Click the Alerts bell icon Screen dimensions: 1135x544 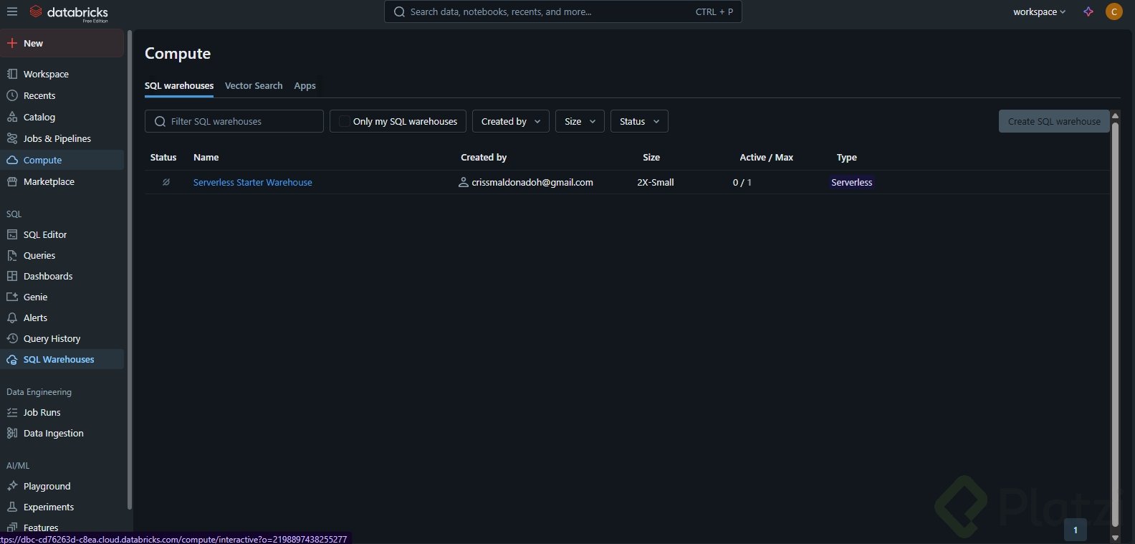pyautogui.click(x=12, y=318)
